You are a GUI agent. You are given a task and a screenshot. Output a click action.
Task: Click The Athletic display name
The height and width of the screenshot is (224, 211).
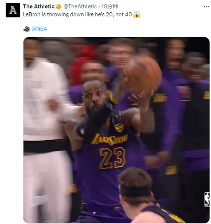coord(39,7)
